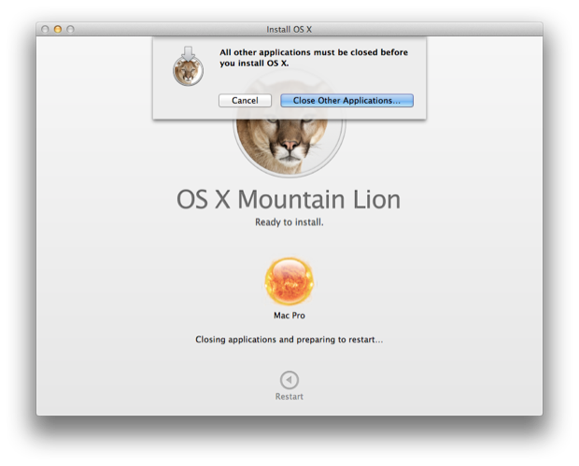Click the installer icon in the alert sheet
Image resolution: width=579 pixels, height=466 pixels.
(x=188, y=66)
